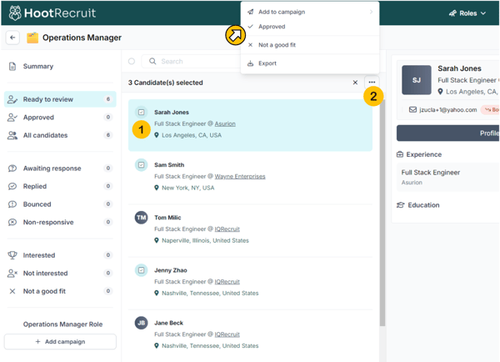Screen dimensions: 500x362
Task: Click the HootRecruit owl logo
Action: coord(15,13)
